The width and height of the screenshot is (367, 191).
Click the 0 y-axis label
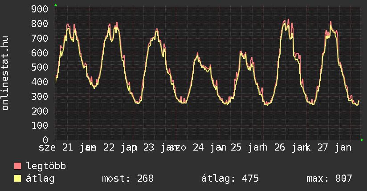46,140
